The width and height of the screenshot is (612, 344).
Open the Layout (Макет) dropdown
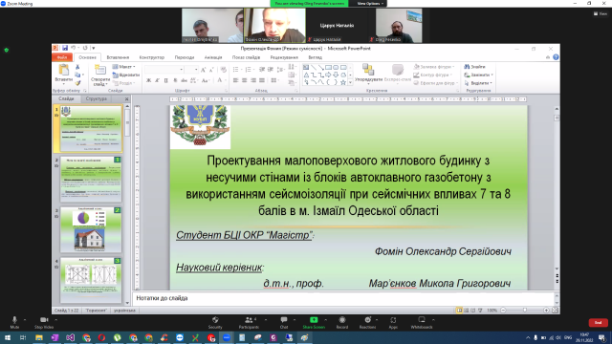pos(123,67)
